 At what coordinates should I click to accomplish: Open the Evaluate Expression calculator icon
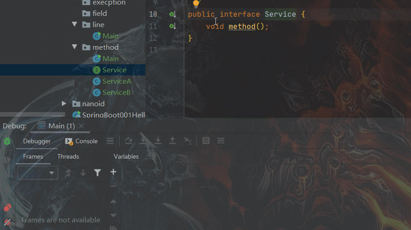pyautogui.click(x=206, y=141)
